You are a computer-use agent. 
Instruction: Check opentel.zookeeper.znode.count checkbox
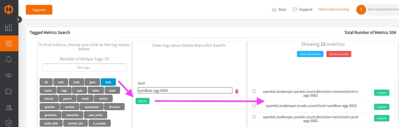point(254,105)
